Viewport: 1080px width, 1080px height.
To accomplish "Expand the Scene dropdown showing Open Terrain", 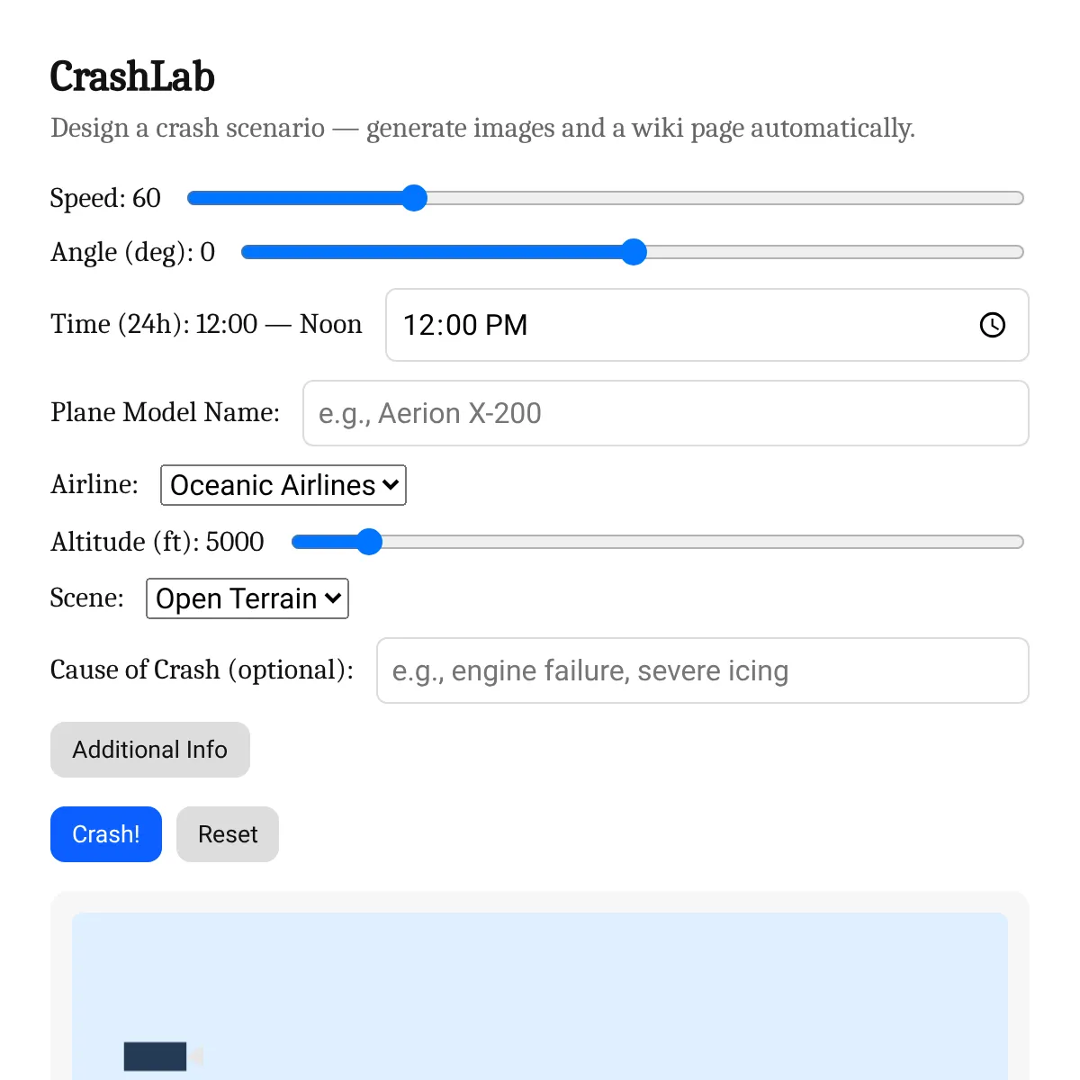I will click(x=247, y=598).
